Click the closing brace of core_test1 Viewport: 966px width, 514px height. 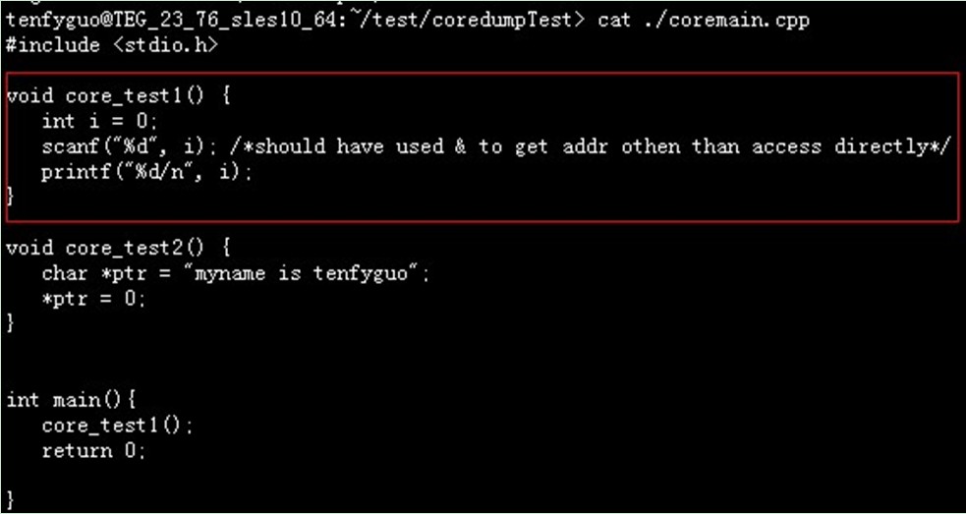tap(9, 198)
